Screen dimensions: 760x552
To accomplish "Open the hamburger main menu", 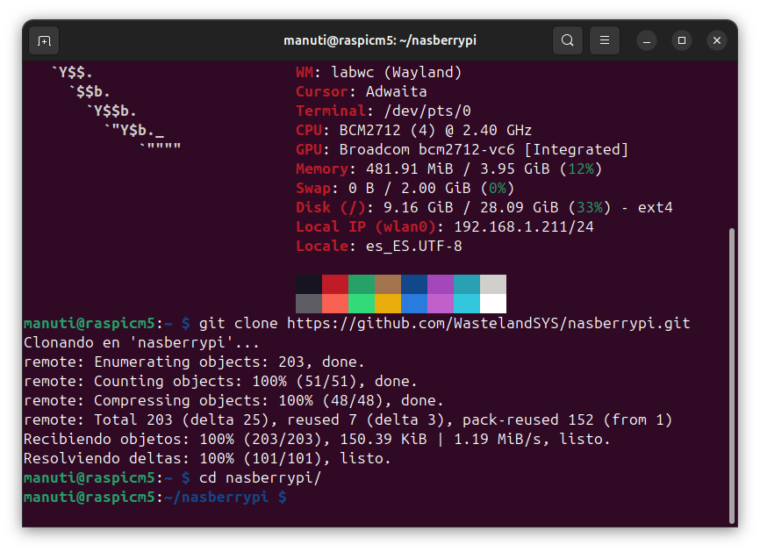I will pyautogui.click(x=605, y=40).
